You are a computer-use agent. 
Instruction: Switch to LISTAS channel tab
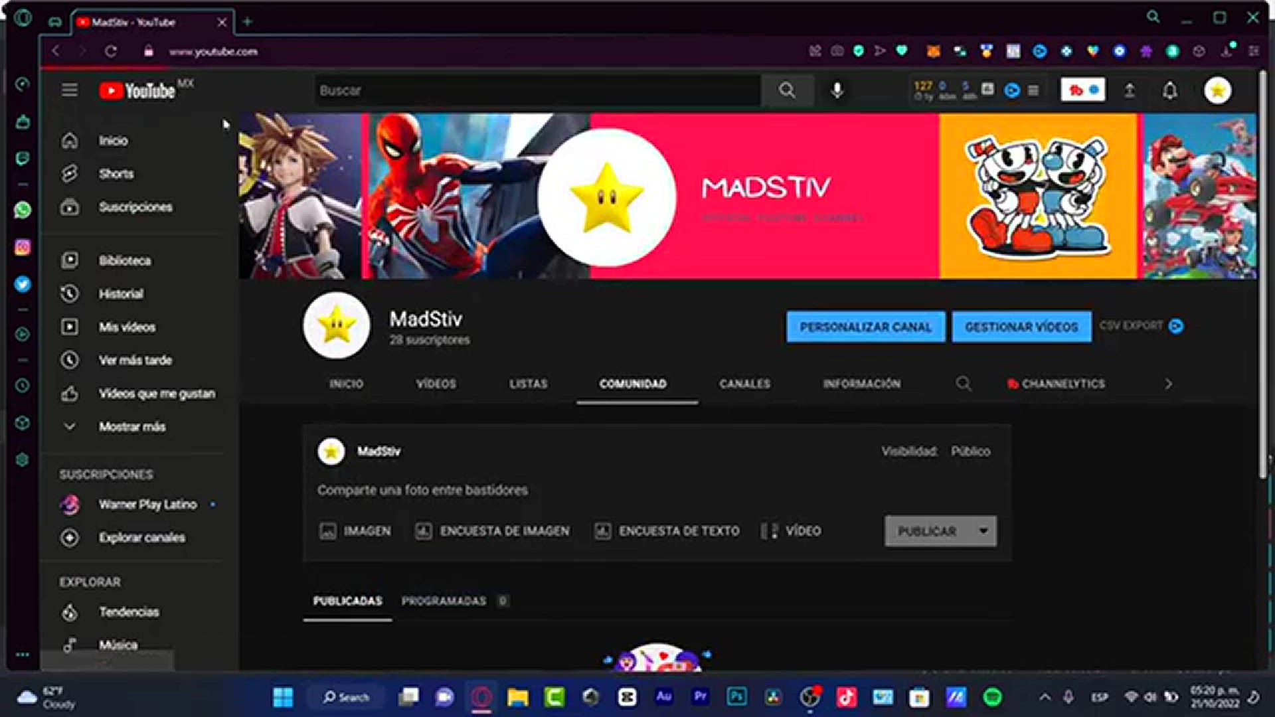[x=529, y=384]
